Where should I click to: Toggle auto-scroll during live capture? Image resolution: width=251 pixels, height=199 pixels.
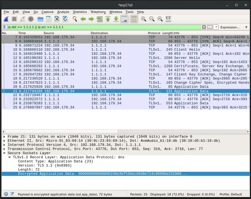(124, 19)
